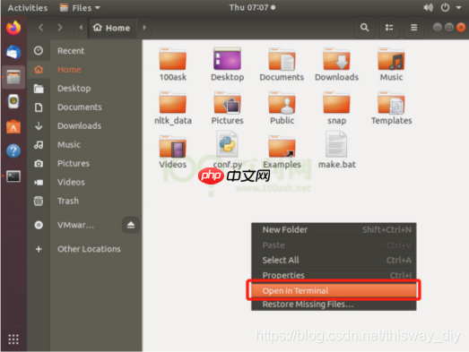
Task: Select the conf.py Python file
Action: [x=227, y=150]
